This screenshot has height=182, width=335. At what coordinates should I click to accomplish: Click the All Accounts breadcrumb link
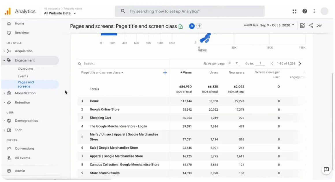(52, 9)
